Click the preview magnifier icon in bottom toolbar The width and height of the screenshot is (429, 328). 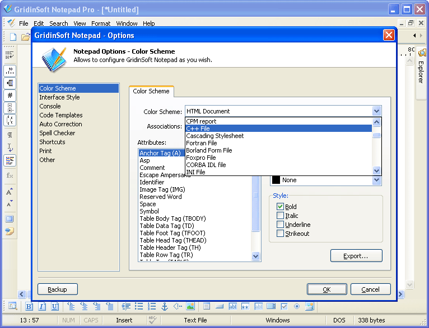click(x=12, y=306)
